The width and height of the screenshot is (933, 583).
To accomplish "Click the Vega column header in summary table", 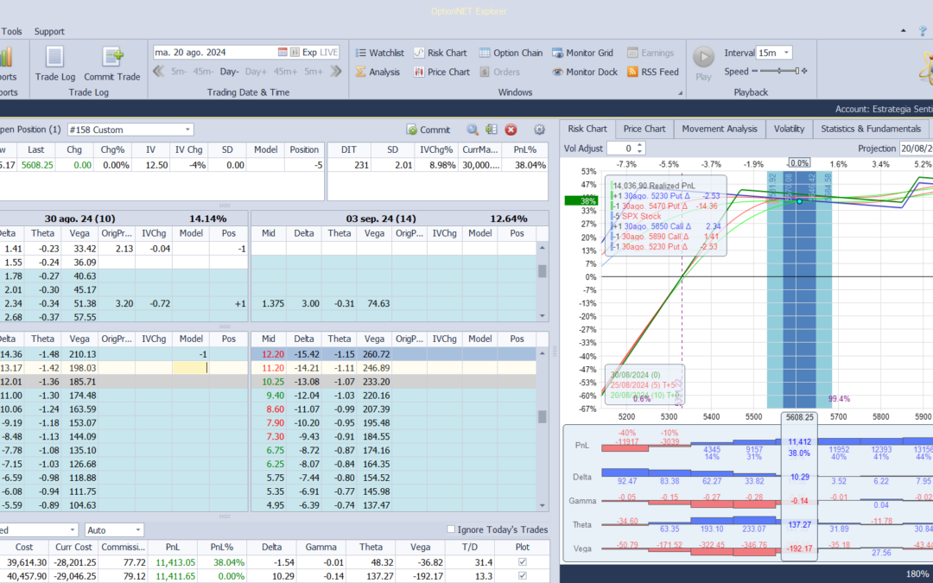I will tap(420, 547).
